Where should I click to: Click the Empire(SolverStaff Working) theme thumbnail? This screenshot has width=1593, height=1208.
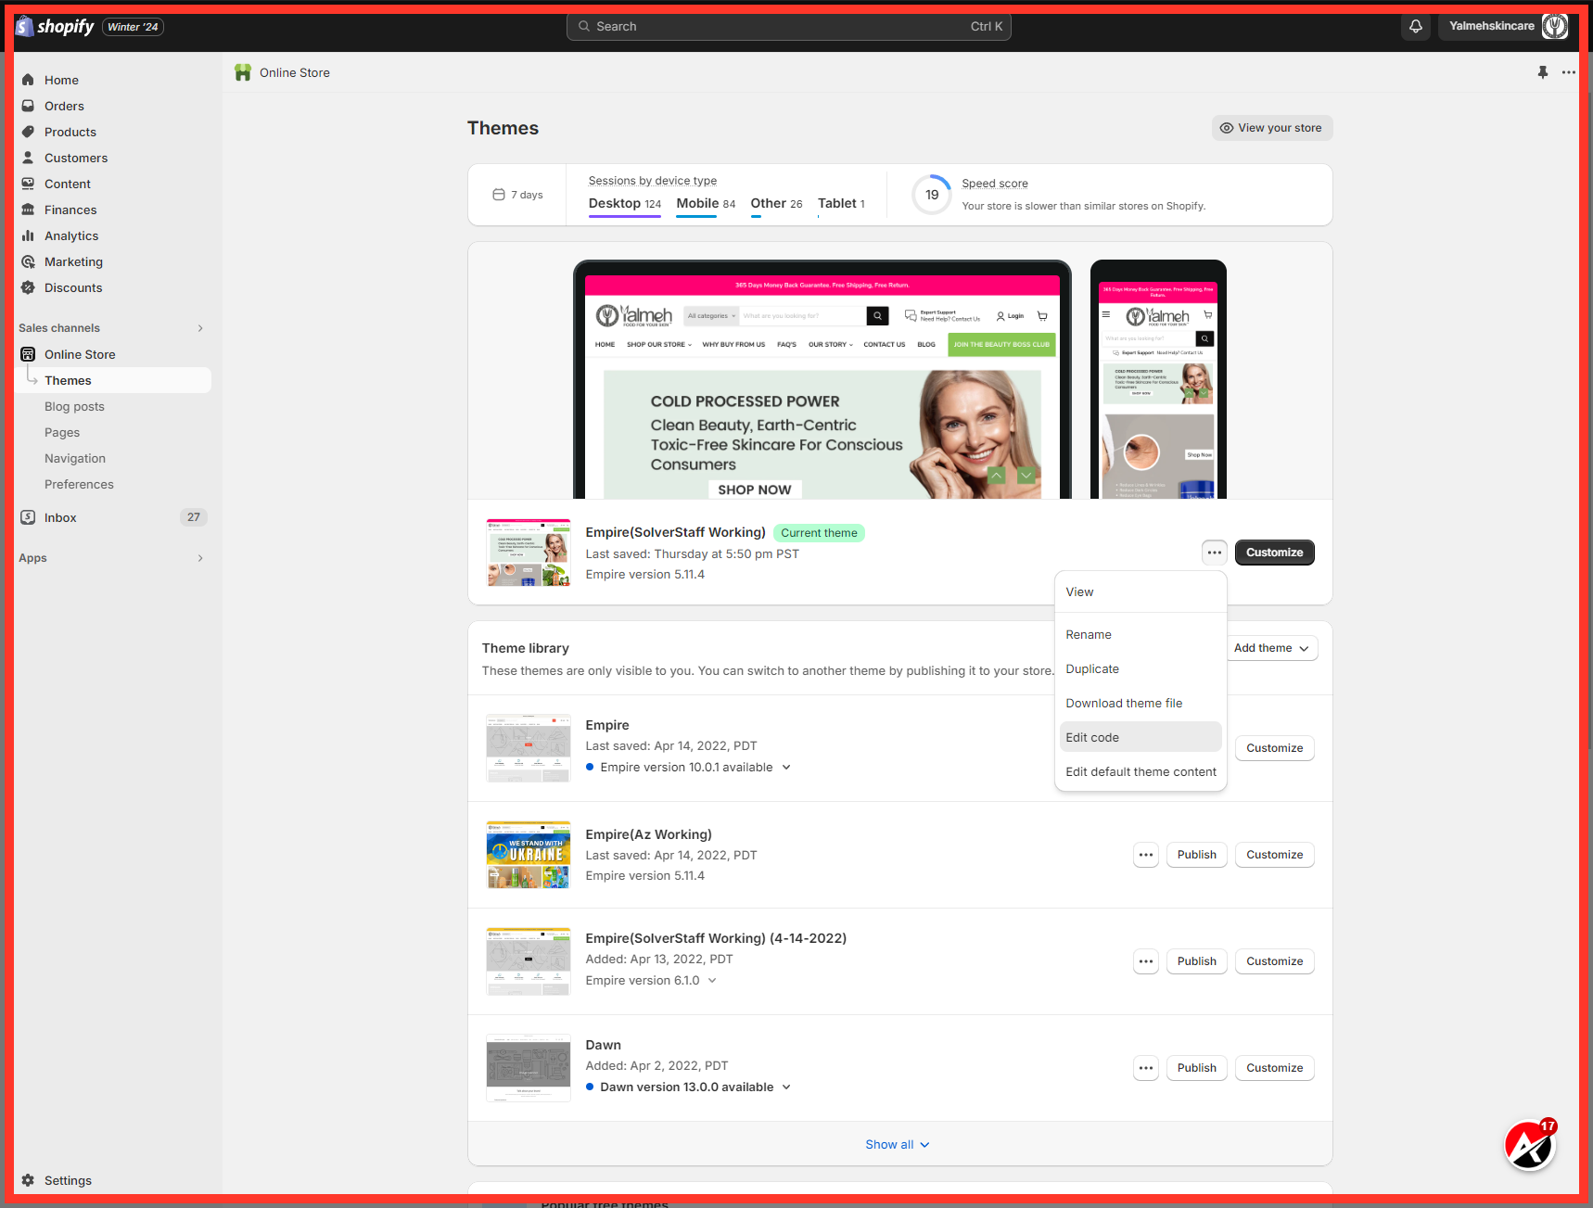pos(529,553)
